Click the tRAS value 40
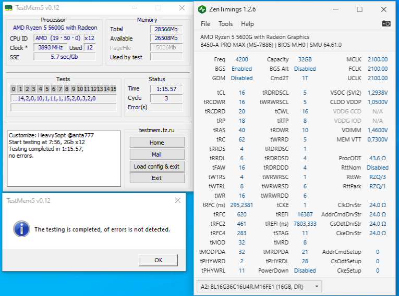Viewport: 399px width, 296px height. 241,130
